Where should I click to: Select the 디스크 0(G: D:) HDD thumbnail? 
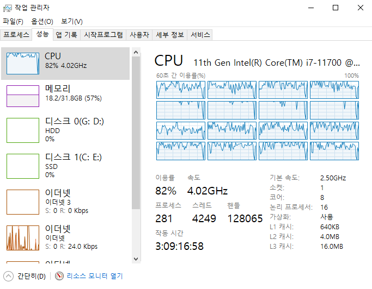[23, 130]
